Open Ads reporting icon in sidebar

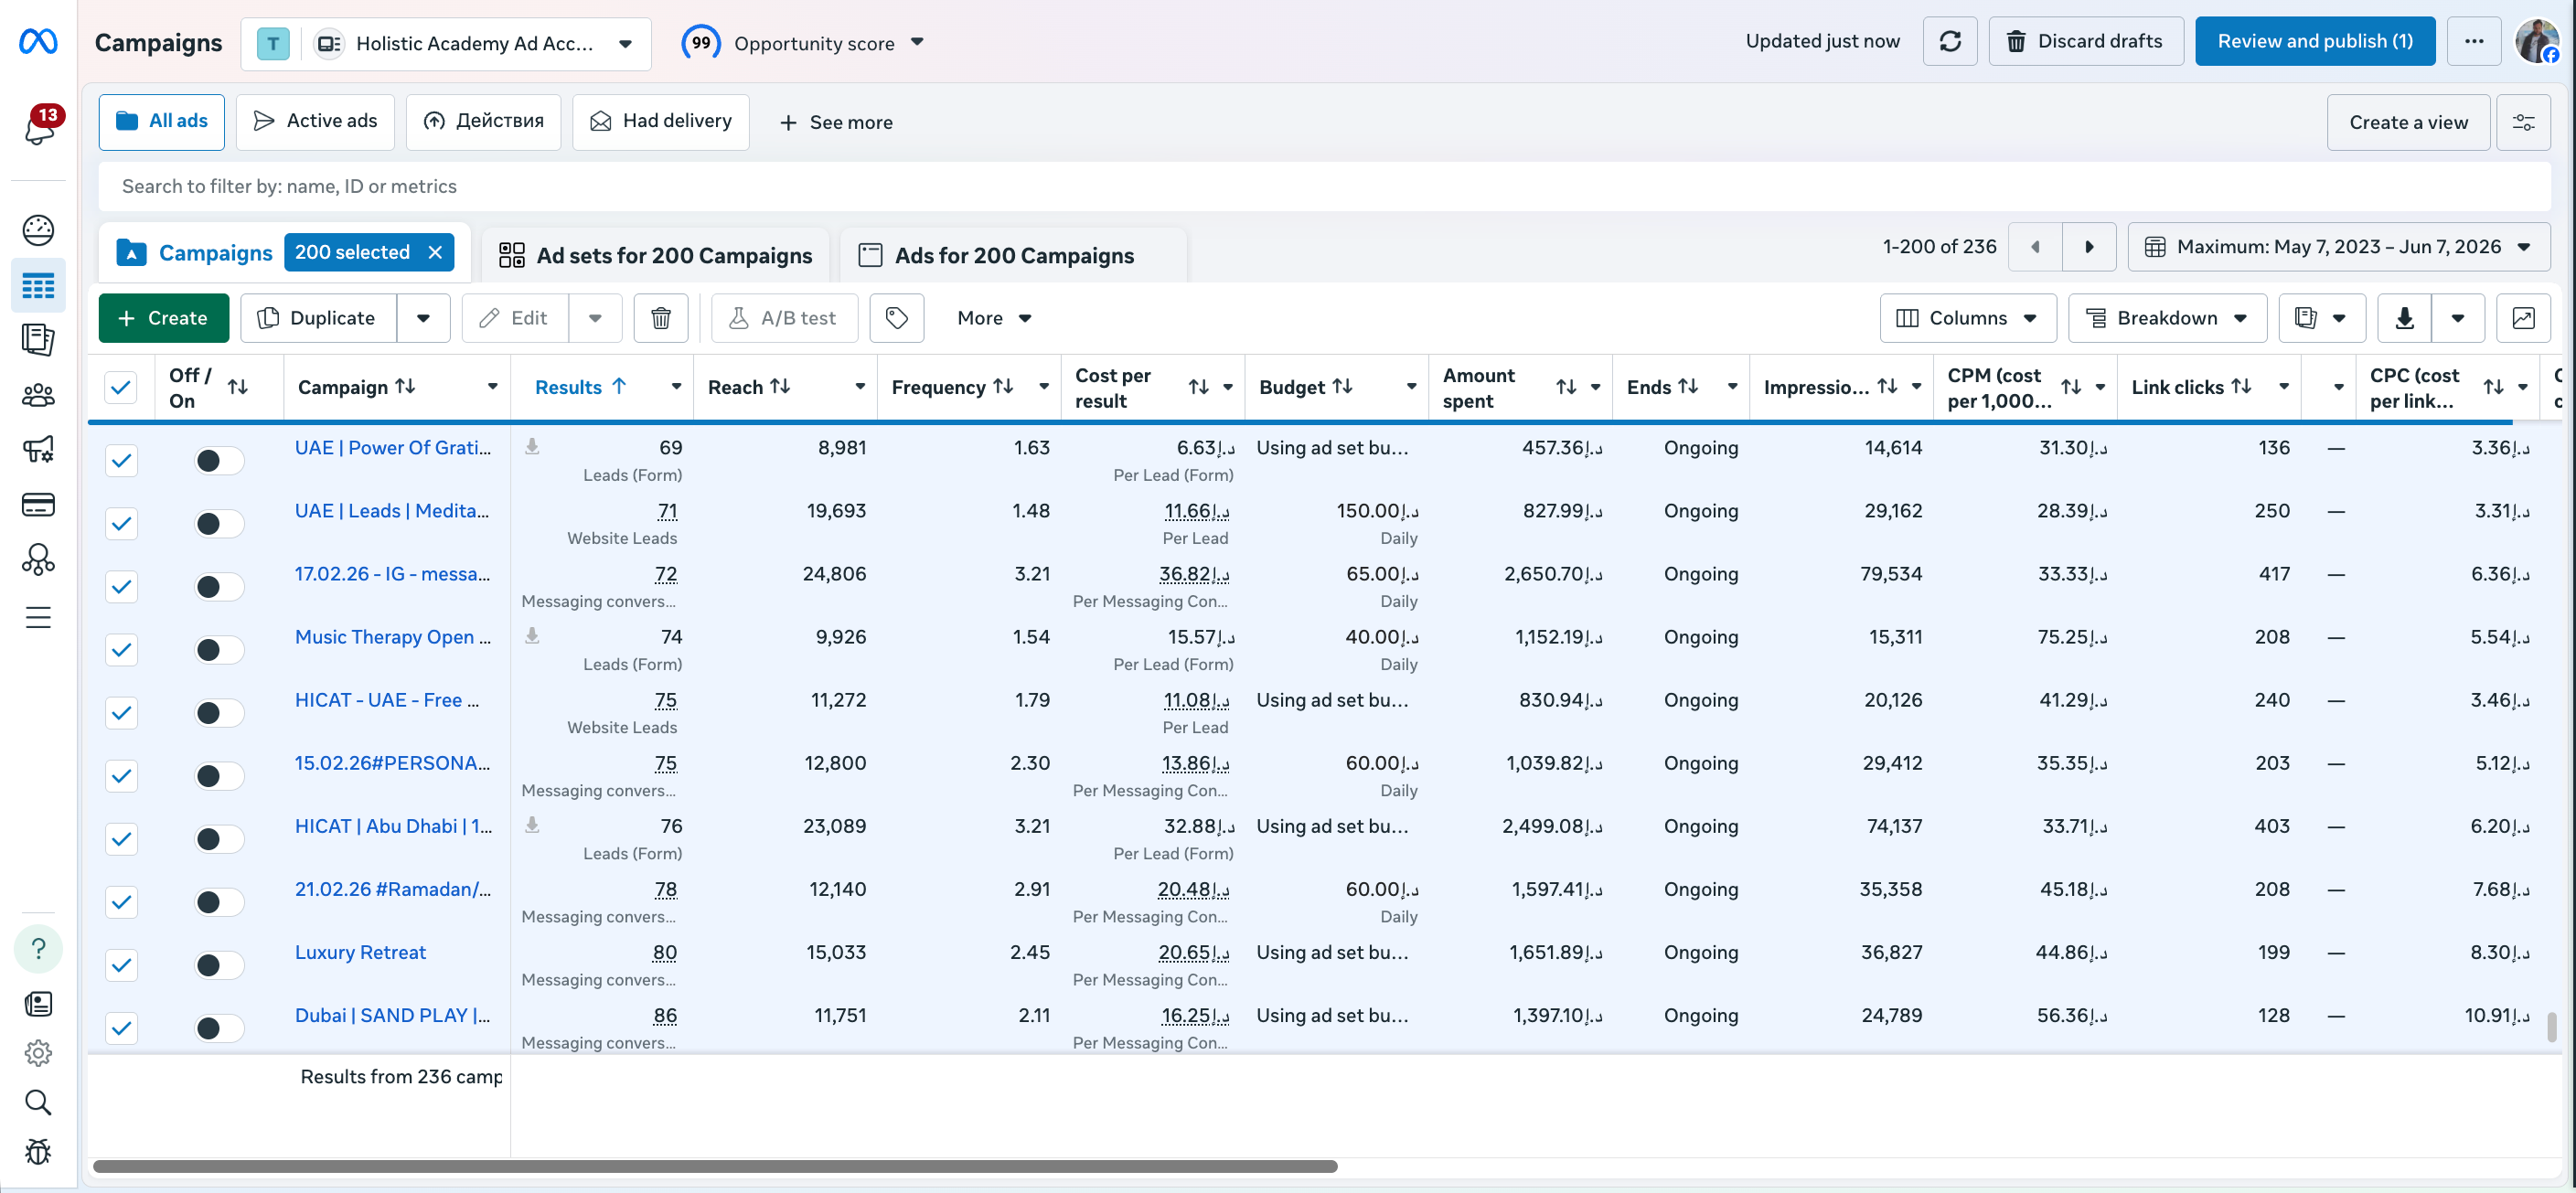tap(38, 341)
